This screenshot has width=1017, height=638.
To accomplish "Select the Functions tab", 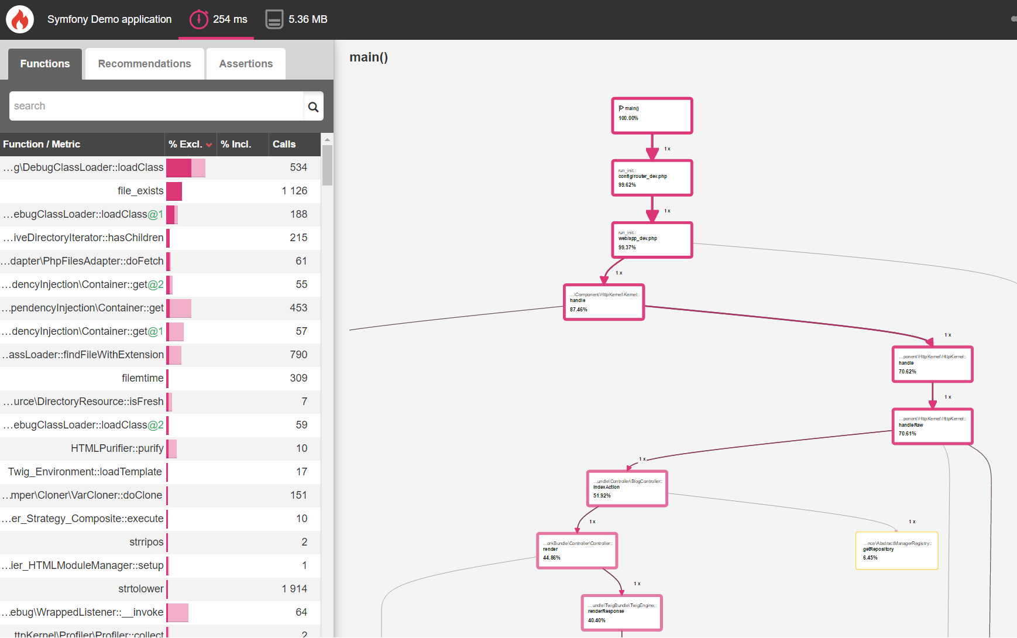I will pyautogui.click(x=45, y=64).
